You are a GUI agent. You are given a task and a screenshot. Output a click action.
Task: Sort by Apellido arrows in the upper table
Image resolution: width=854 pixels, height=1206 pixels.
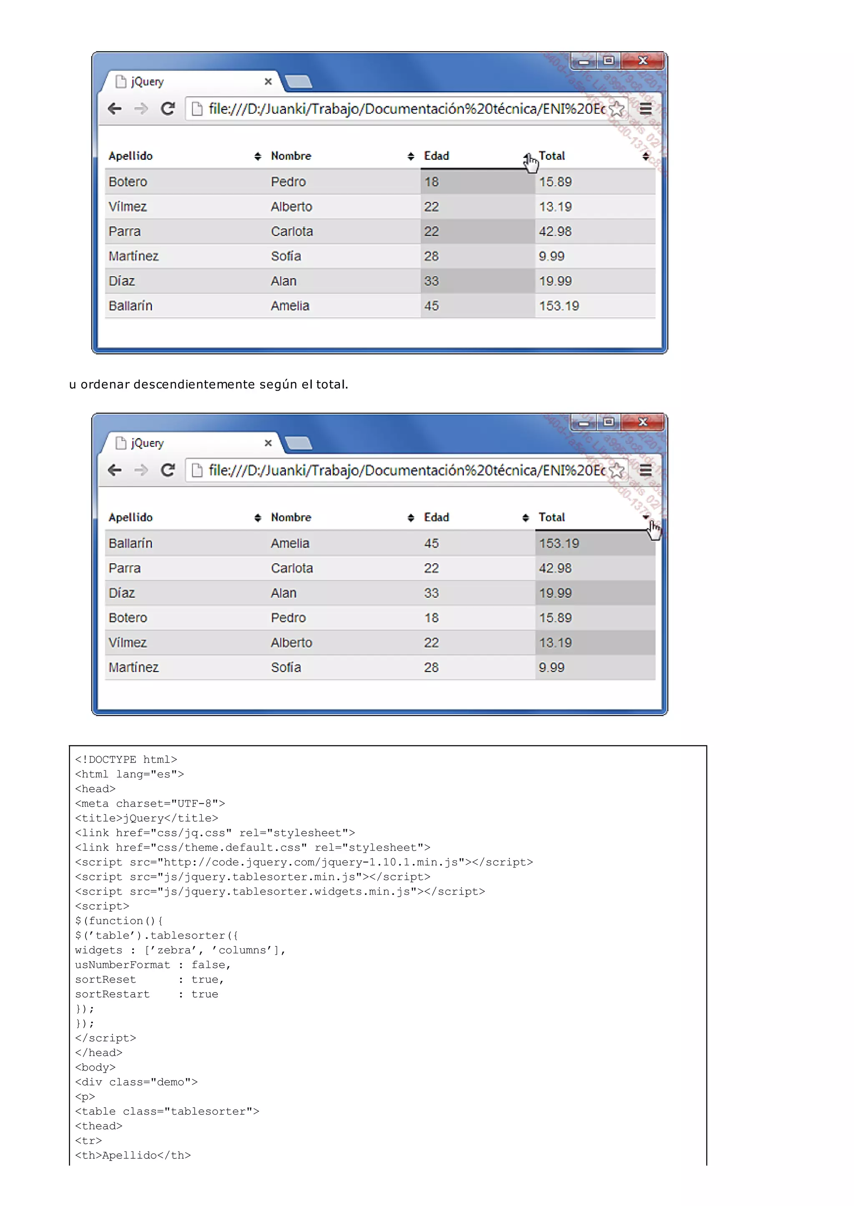pyautogui.click(x=258, y=156)
